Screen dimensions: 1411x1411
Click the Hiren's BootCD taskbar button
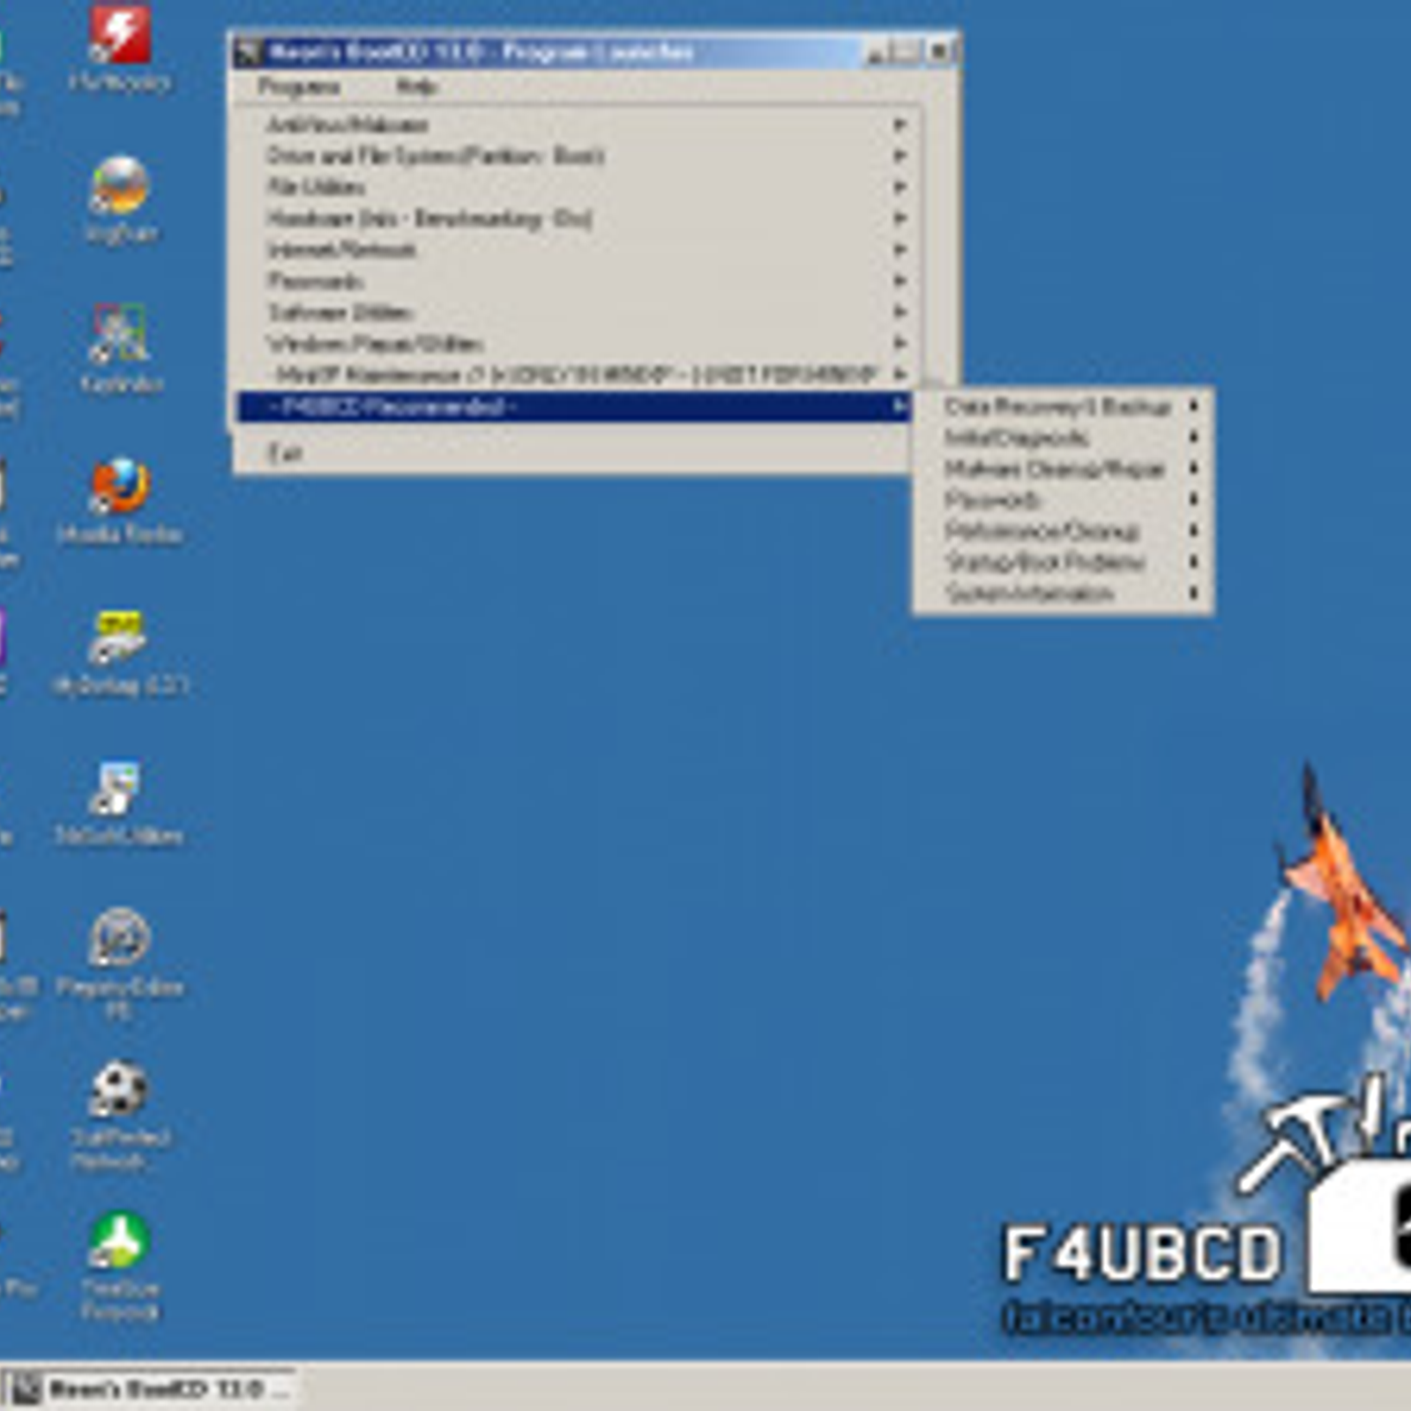click(x=150, y=1390)
